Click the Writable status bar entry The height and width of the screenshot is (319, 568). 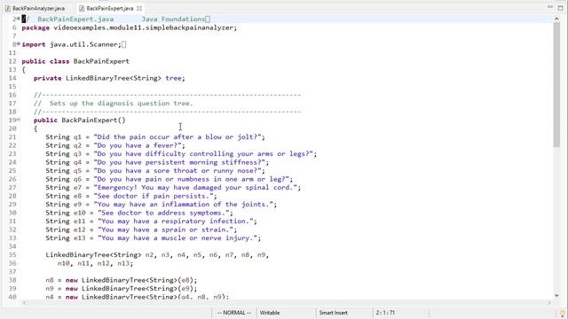(x=270, y=313)
